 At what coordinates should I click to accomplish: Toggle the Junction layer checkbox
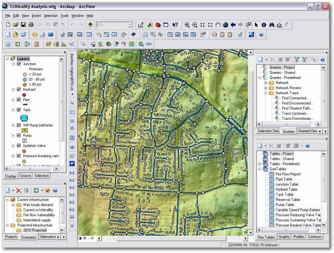19,64
